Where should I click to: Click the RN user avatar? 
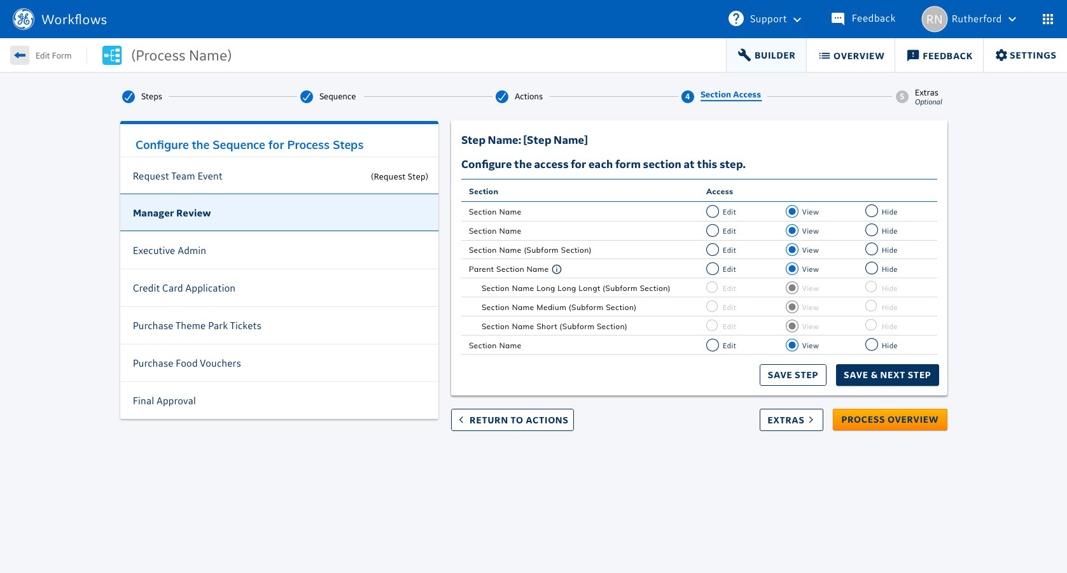click(934, 19)
